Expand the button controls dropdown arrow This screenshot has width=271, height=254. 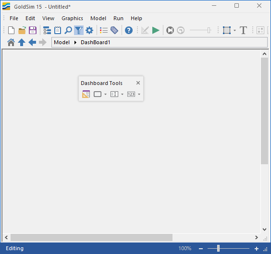105,94
